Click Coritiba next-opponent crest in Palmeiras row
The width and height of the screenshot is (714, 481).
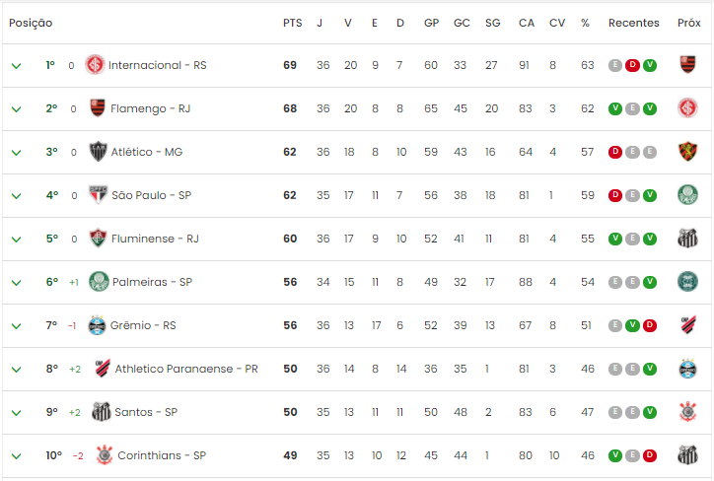(x=687, y=282)
